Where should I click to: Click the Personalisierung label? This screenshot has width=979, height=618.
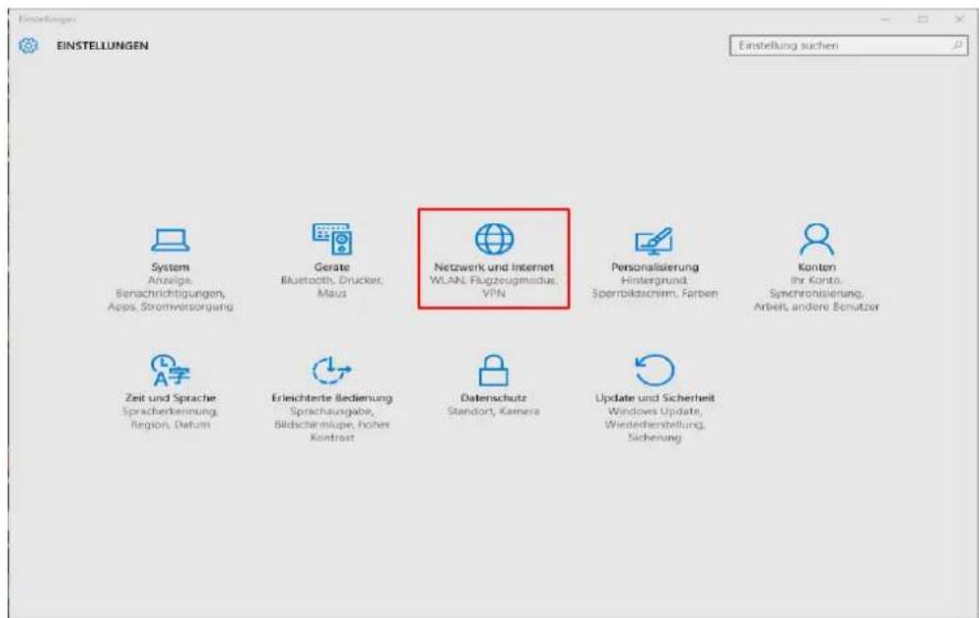coord(654,266)
